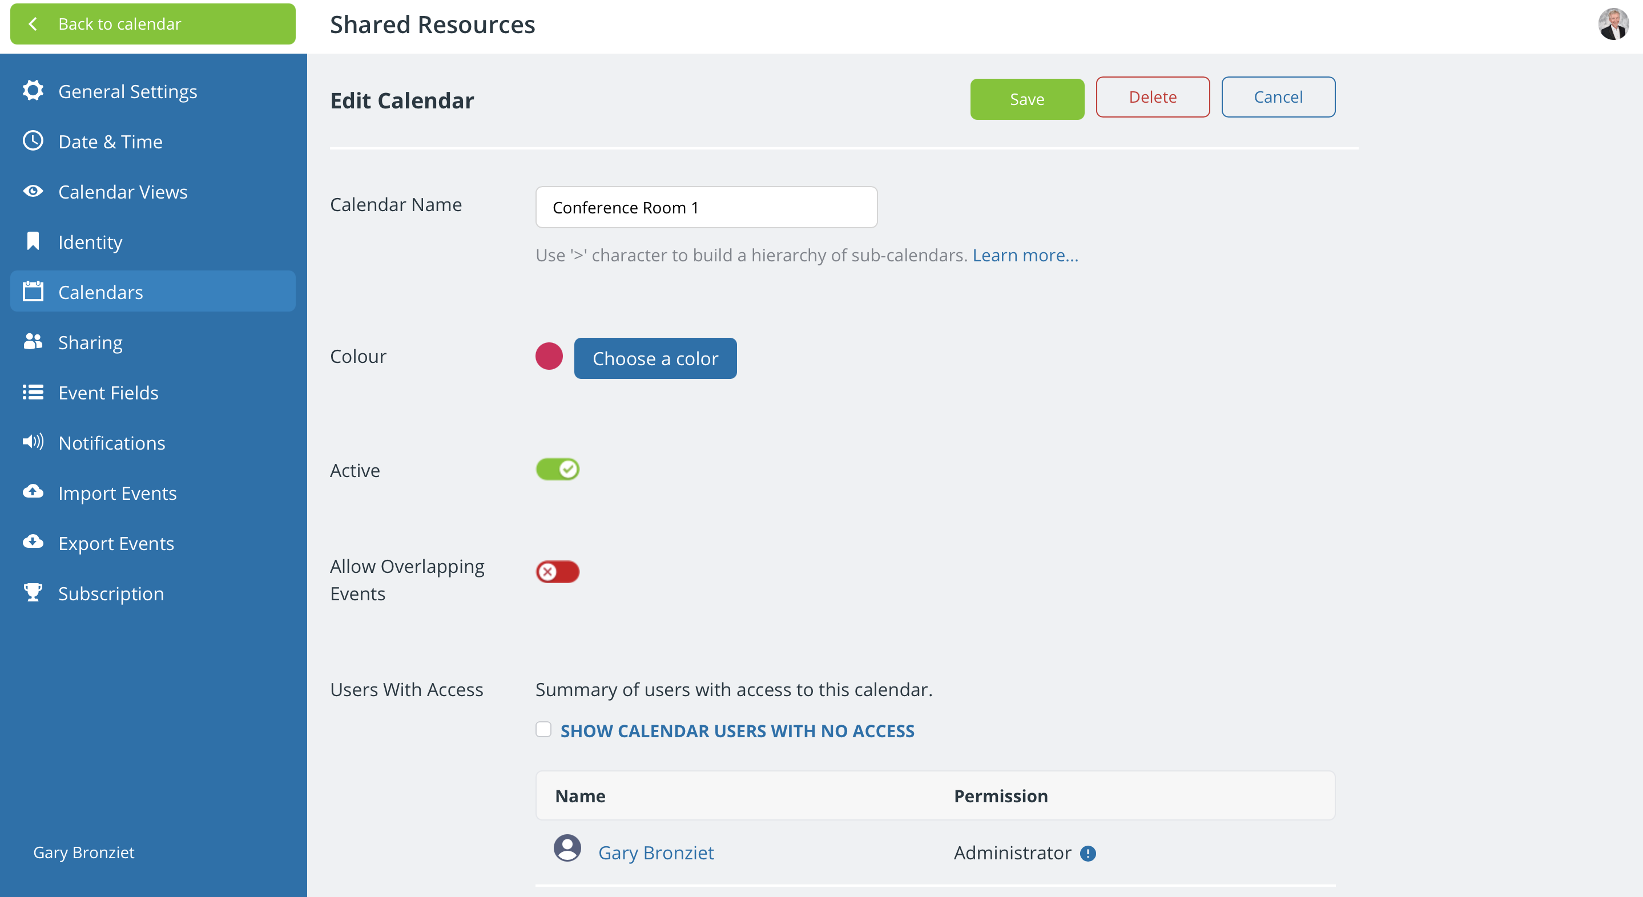Click the Name column header

580,796
